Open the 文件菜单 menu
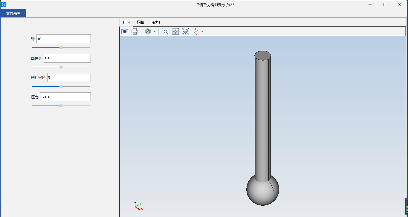 (x=13, y=13)
